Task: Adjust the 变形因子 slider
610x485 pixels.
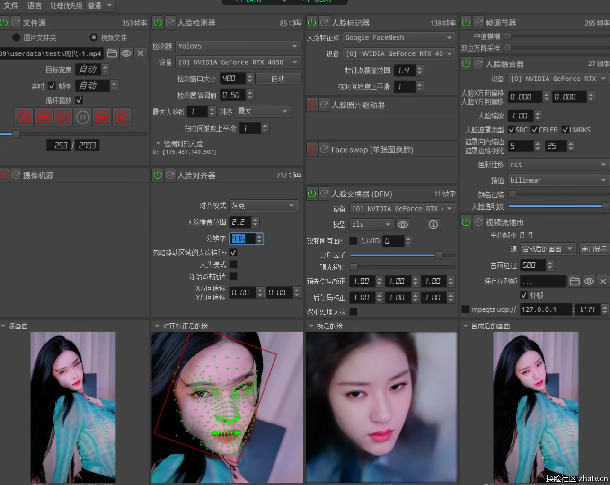Action: click(403, 255)
